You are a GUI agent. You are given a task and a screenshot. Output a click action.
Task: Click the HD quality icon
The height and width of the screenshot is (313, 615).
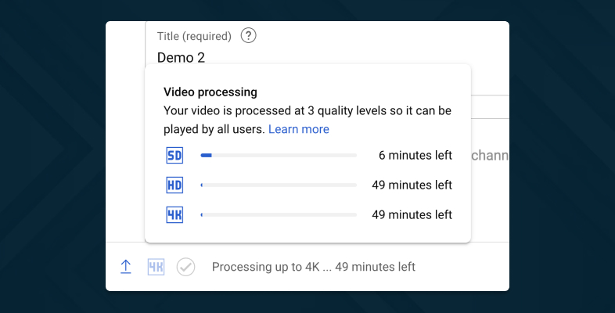pyautogui.click(x=174, y=185)
